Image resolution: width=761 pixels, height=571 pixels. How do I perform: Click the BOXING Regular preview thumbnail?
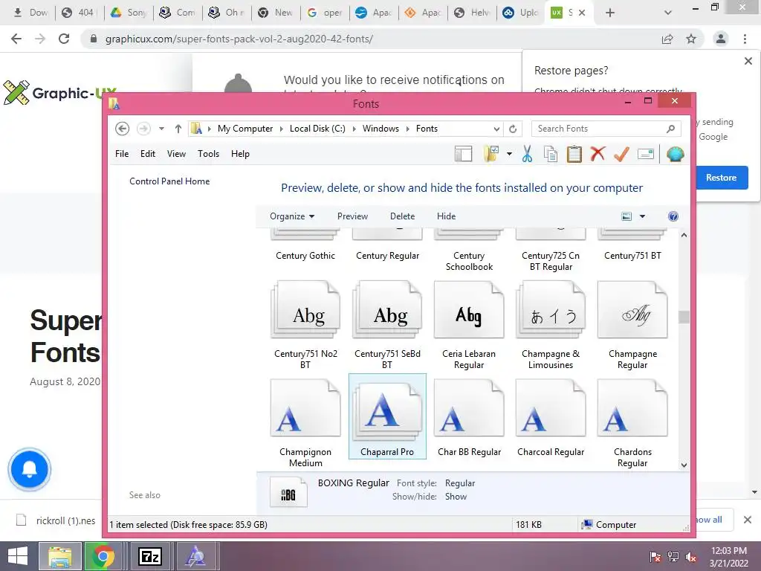[x=288, y=492]
